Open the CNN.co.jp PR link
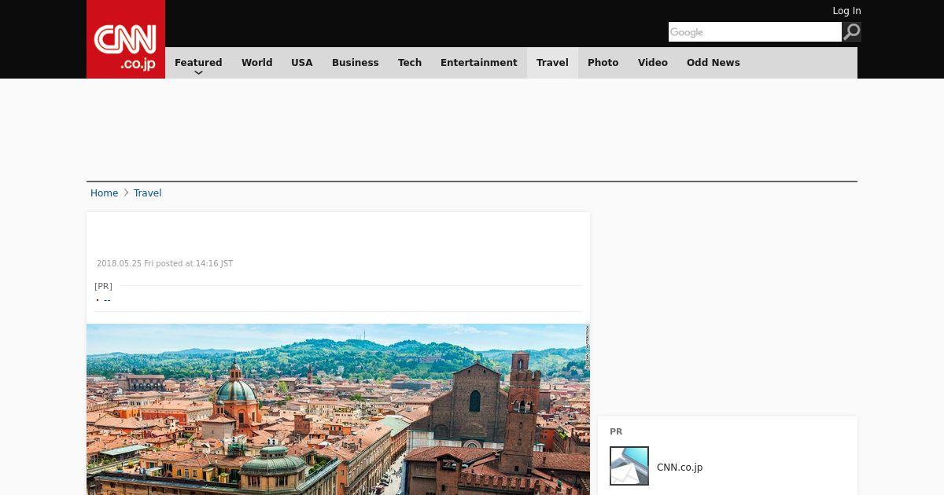Screen dimensions: 944x495 point(680,467)
